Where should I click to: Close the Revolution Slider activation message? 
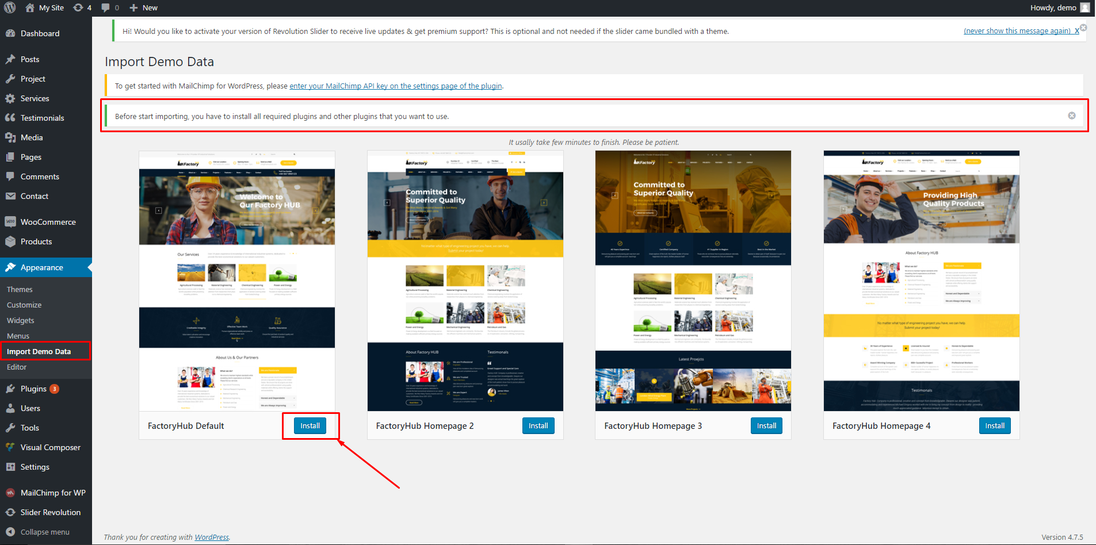pos(1083,28)
